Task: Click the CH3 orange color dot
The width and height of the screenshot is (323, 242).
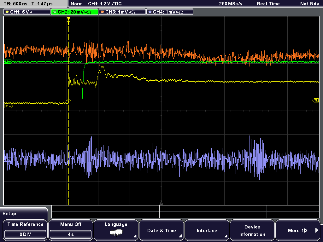Action: [x=102, y=12]
